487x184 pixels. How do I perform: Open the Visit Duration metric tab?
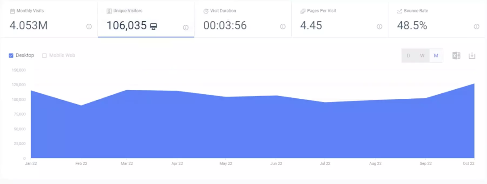[243, 19]
